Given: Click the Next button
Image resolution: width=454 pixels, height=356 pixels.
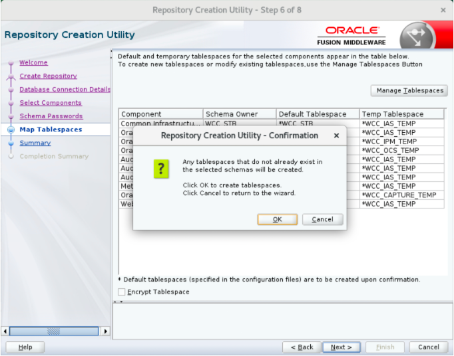Looking at the screenshot, I should 341,347.
